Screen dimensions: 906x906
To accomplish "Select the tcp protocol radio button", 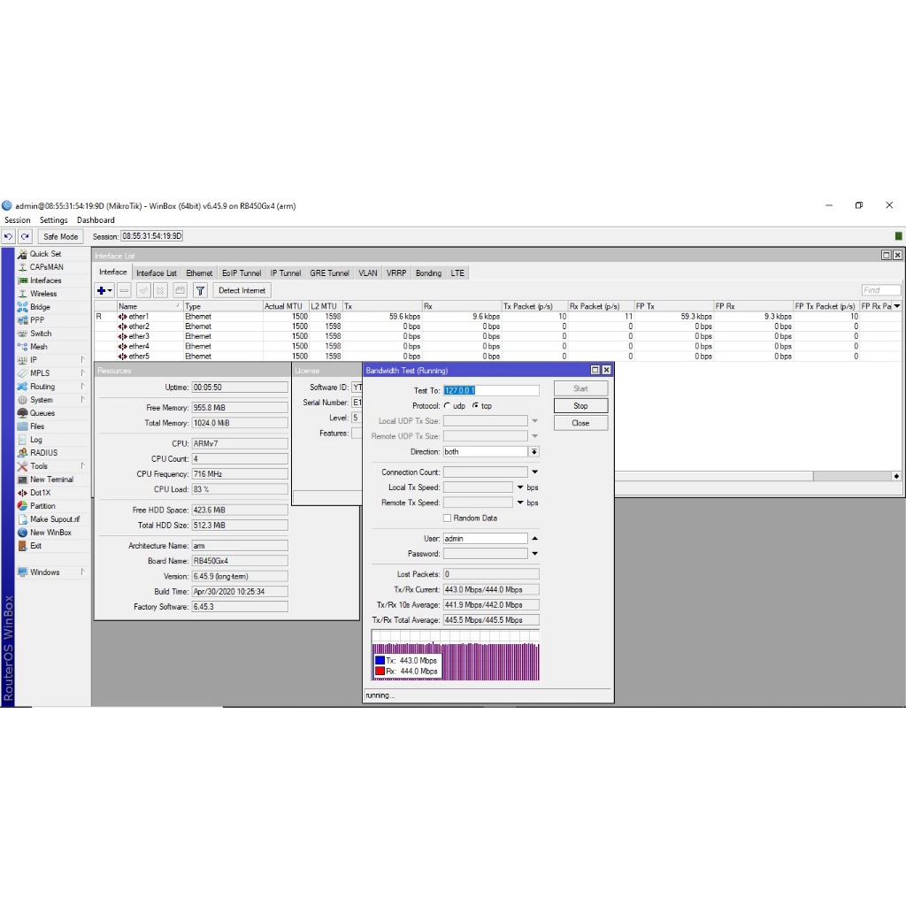I will (x=476, y=406).
